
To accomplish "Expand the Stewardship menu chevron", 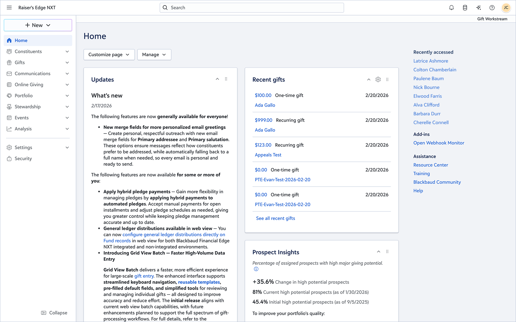I will click(x=67, y=107).
